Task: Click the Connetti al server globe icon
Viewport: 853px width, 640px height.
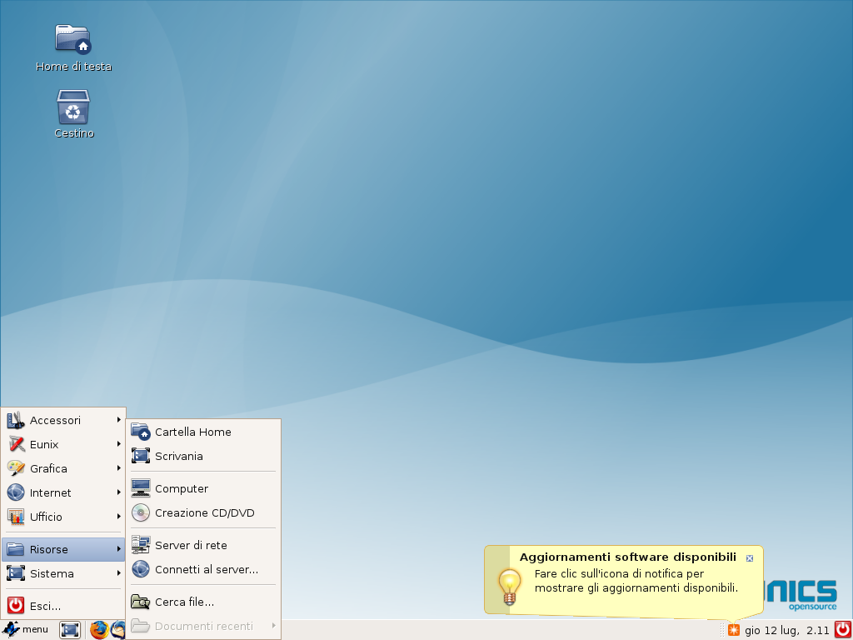Action: tap(141, 569)
